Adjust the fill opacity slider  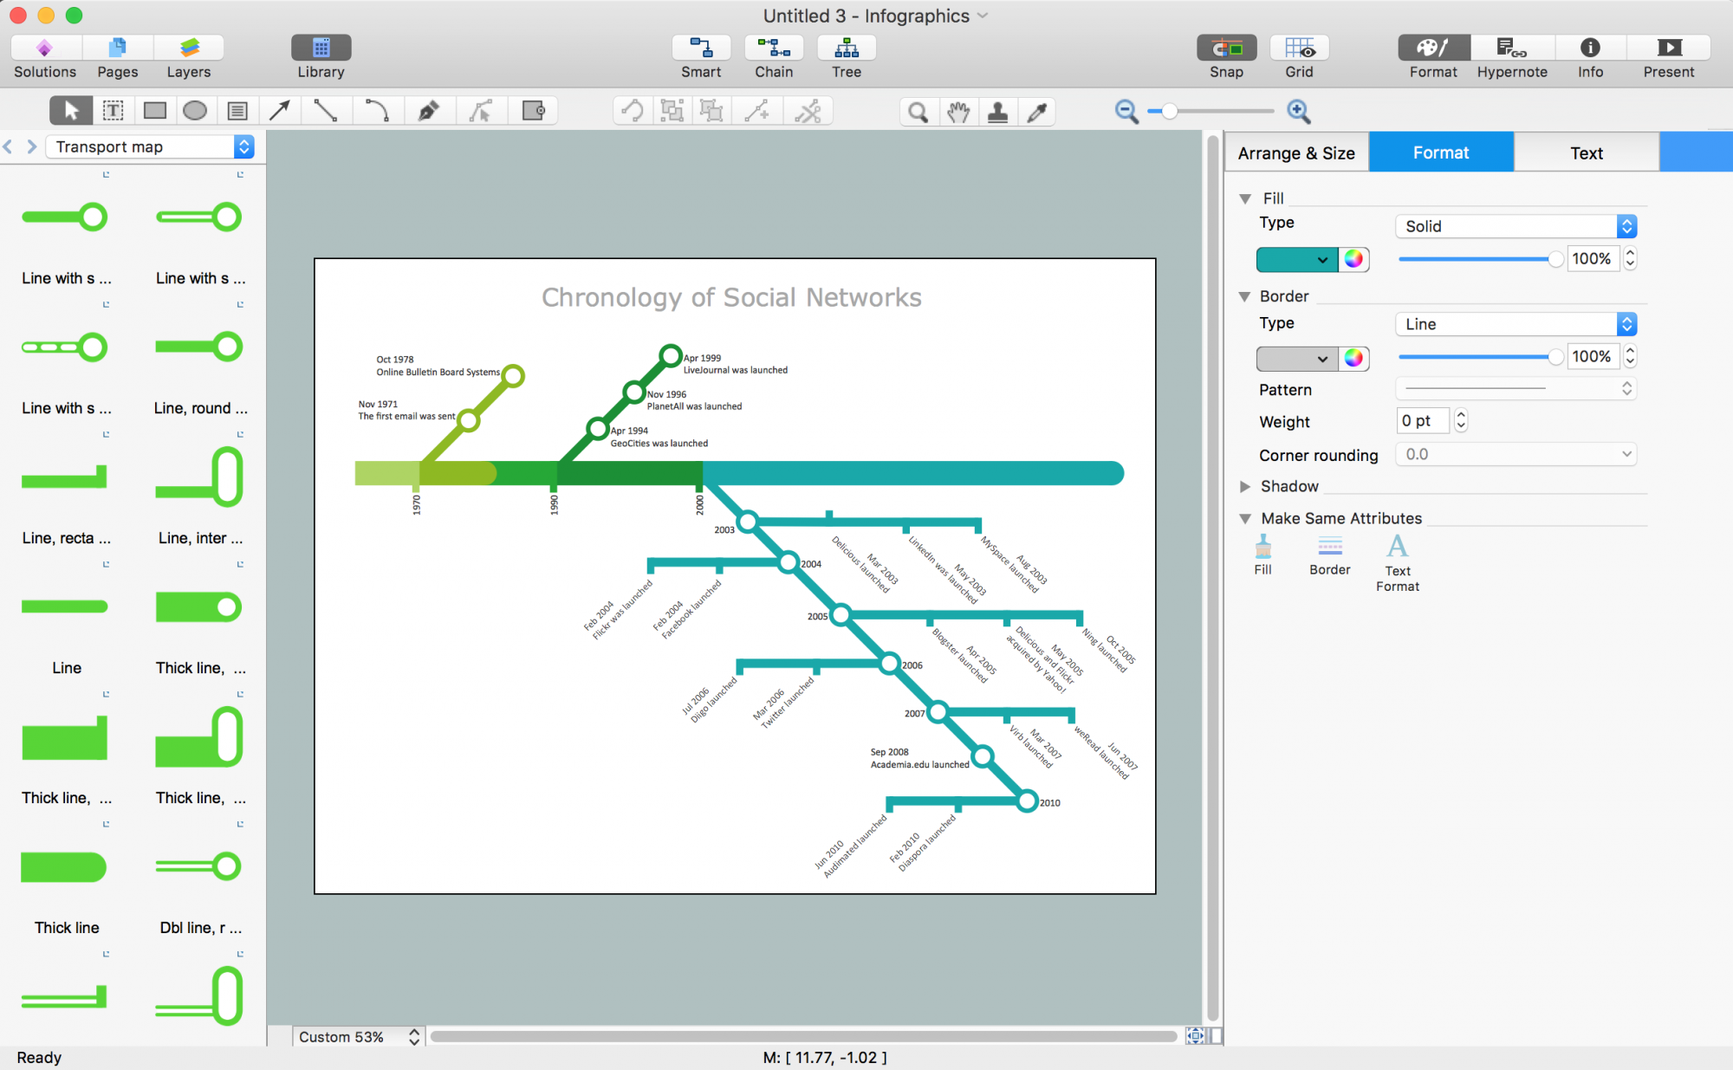tap(1481, 259)
